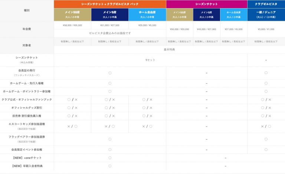Image resolution: width=285 pixels, height=174 pixels.
Task: Click the ゼルビスタ会費込みのお値段です note
Action: tap(110, 33)
